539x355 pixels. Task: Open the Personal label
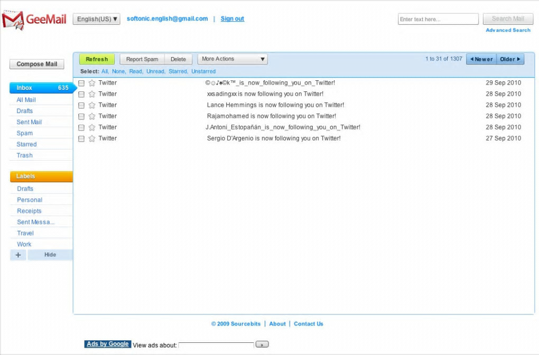[30, 200]
